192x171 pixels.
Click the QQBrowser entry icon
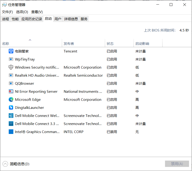[11, 84]
